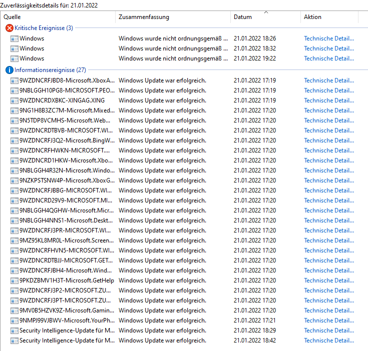This screenshot has height=351, width=368.
Task: Click the summary of the 18:26 Windows event
Action: tap(173, 38)
